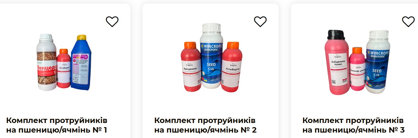418x138 pixels.
Task: Click the kit № 1 product photo
Action: [x=65, y=62]
